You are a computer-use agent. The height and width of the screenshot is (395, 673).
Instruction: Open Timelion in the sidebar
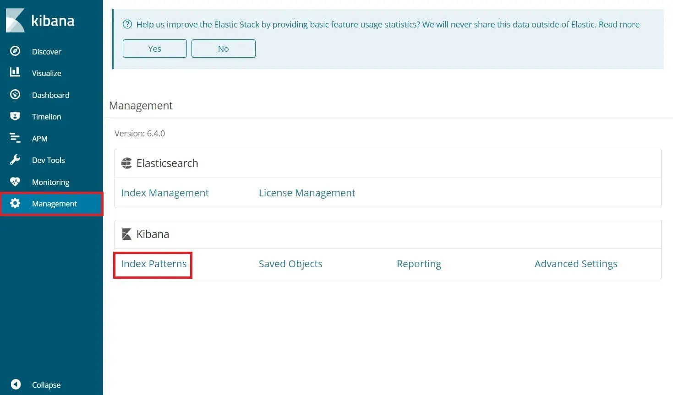(x=46, y=117)
